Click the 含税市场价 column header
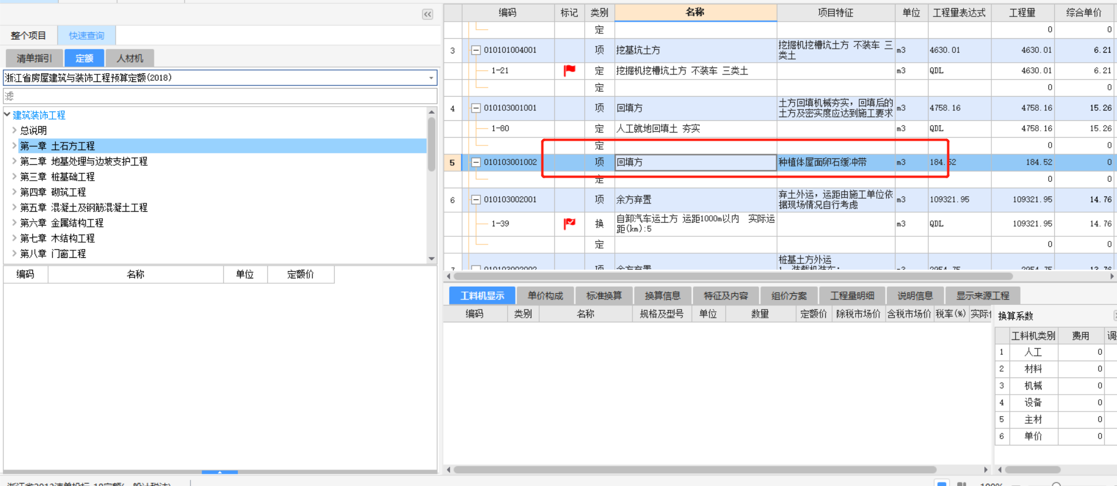Screen dimensions: 1117x486 pyautogui.click(x=909, y=314)
